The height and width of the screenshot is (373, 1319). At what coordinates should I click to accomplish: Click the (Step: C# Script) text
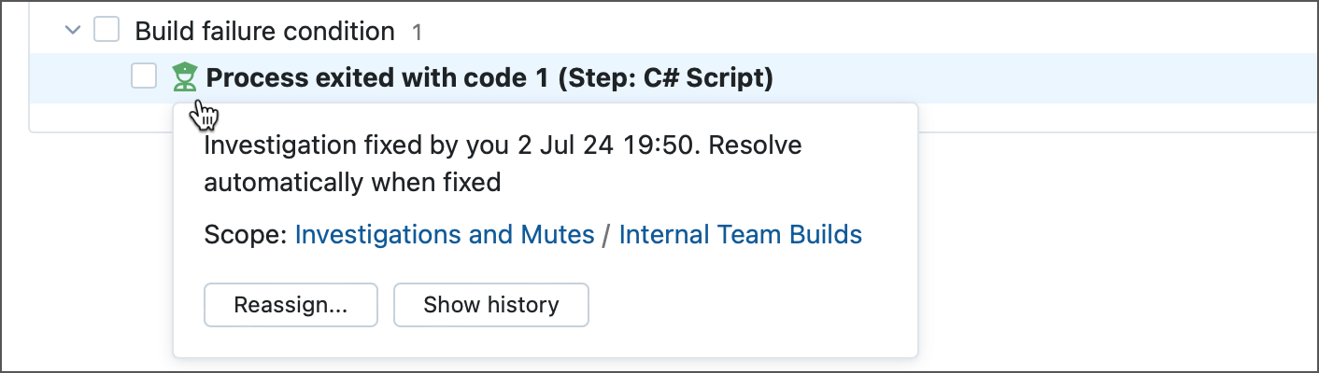(x=665, y=78)
